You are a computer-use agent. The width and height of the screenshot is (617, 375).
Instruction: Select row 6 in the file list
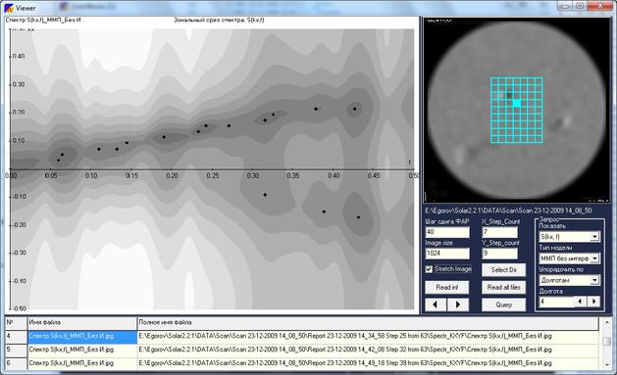tap(302, 363)
